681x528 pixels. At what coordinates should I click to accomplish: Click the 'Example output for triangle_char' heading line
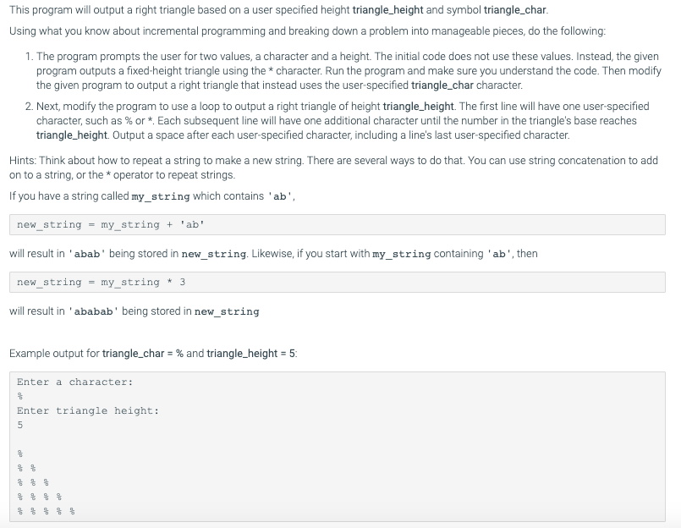[153, 354]
